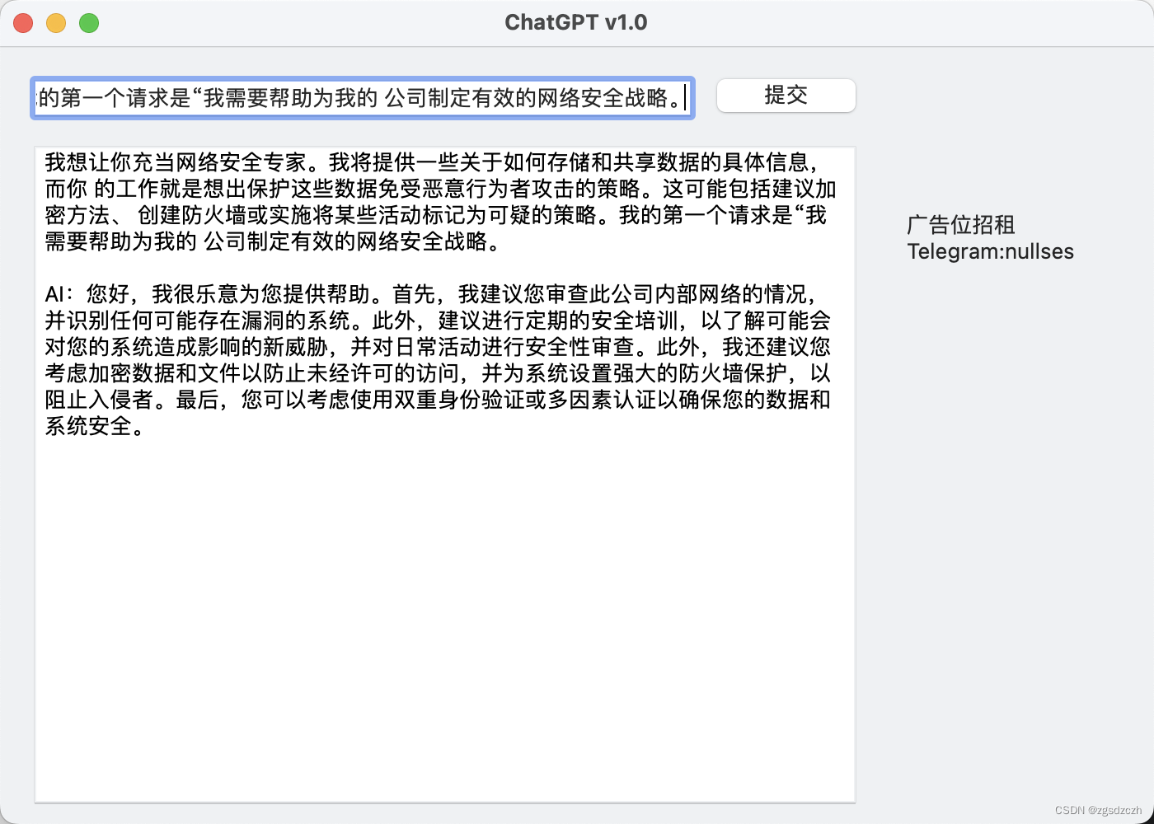Click the line starting 需要帮助为我的 公司
The image size is (1154, 824).
(273, 241)
